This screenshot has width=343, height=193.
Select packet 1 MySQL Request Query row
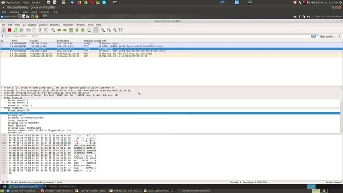(171, 43)
